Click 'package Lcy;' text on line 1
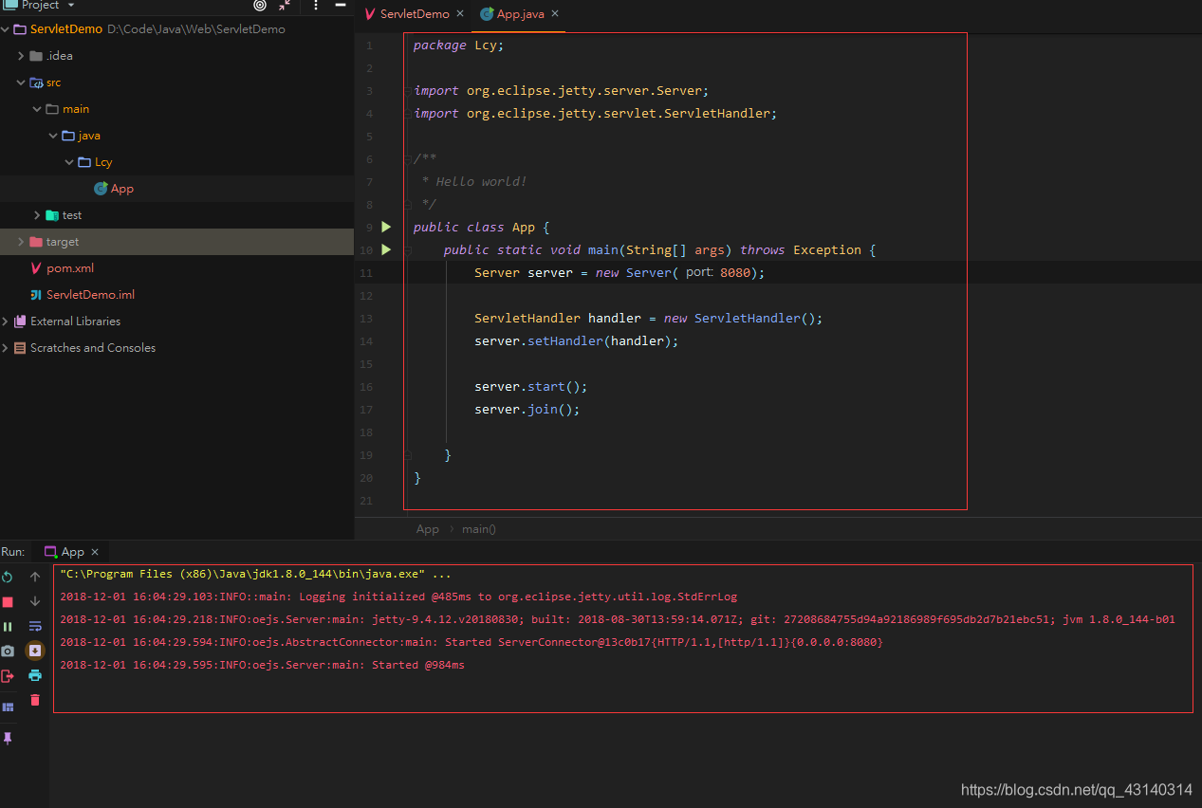This screenshot has width=1202, height=808. 459,46
